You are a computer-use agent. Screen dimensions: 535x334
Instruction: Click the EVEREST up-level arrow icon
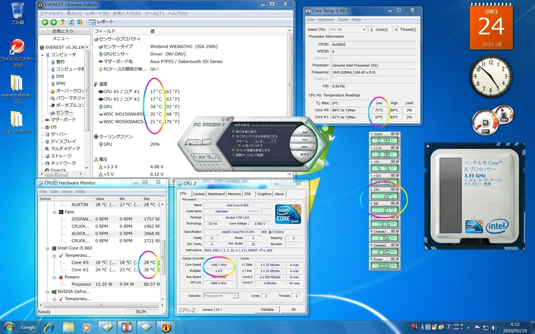(x=63, y=22)
